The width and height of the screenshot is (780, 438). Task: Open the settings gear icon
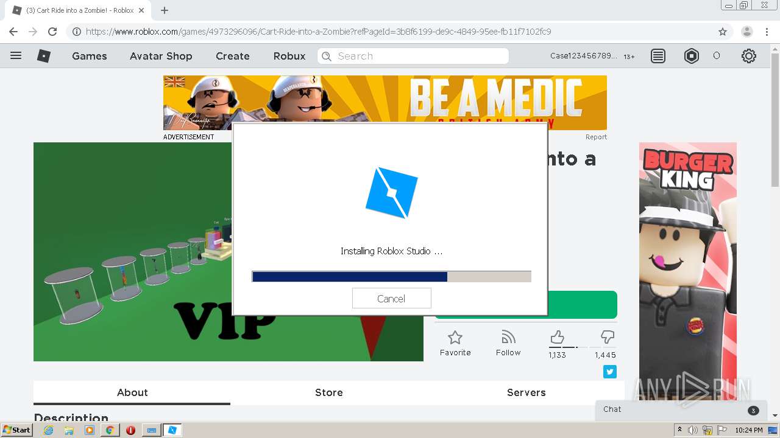749,56
